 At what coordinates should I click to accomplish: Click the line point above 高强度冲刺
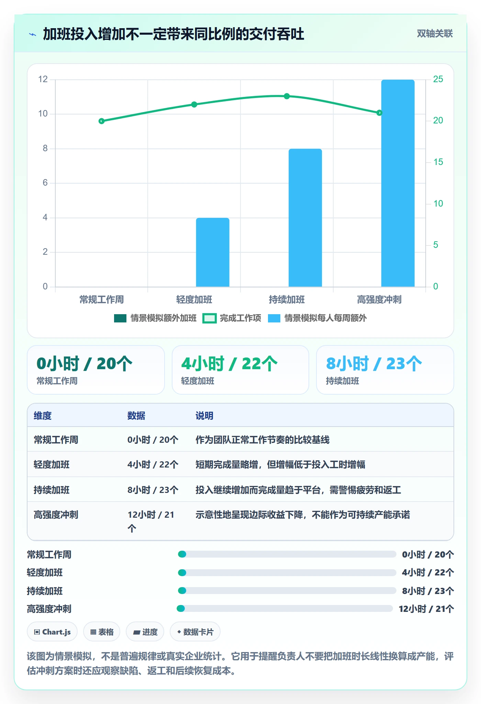379,113
